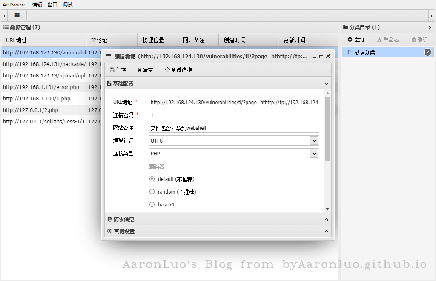Click the grid home tab icon
The image size is (436, 281).
pos(17,15)
